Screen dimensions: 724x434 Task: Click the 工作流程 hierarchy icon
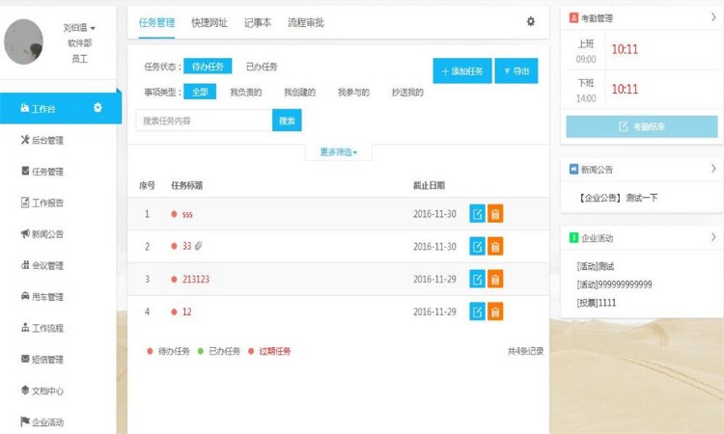[x=25, y=328]
